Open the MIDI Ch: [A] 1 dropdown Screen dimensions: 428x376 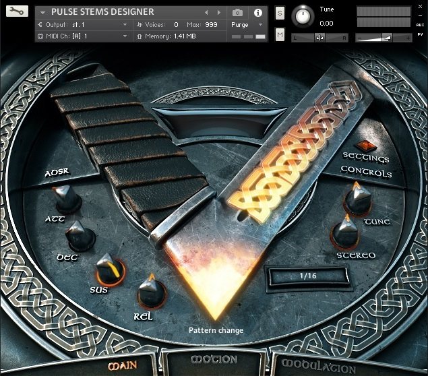[83, 36]
